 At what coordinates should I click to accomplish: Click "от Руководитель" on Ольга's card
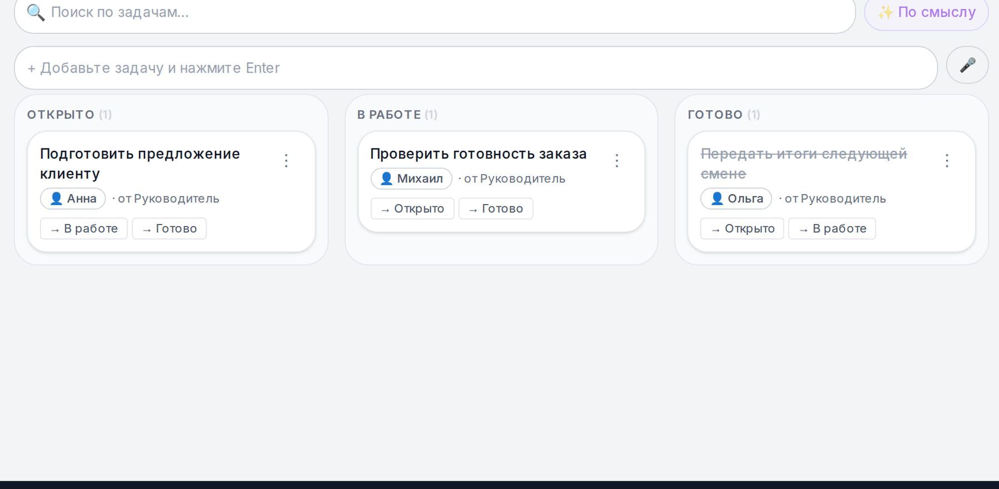835,198
